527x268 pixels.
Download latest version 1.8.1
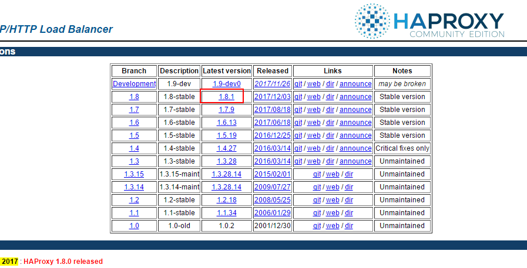coord(227,97)
